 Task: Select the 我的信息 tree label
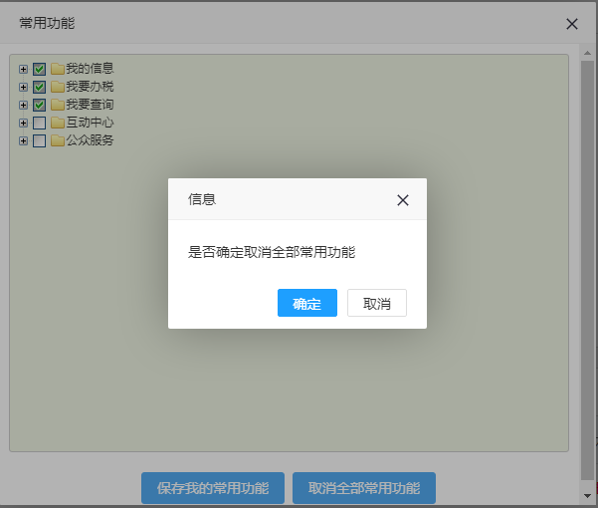point(90,69)
